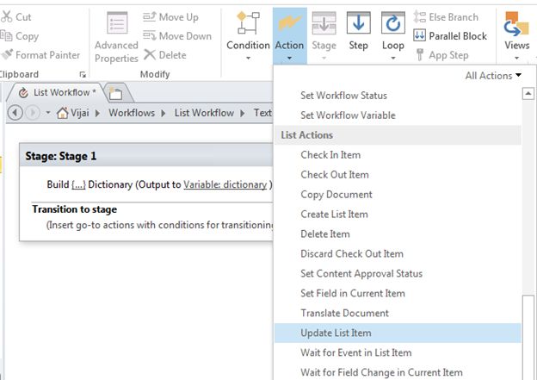Image resolution: width=537 pixels, height=380 pixels.
Task: Select Create List Item action
Action: (x=398, y=215)
